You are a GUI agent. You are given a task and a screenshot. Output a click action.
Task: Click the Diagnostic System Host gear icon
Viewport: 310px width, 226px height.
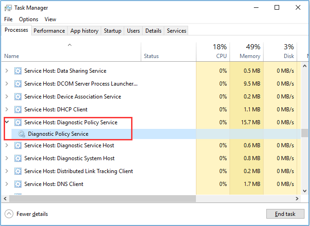[18, 158]
